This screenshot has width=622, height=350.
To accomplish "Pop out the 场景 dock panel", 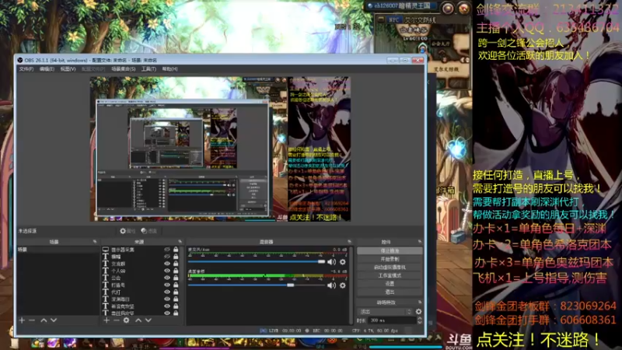I will pyautogui.click(x=95, y=242).
